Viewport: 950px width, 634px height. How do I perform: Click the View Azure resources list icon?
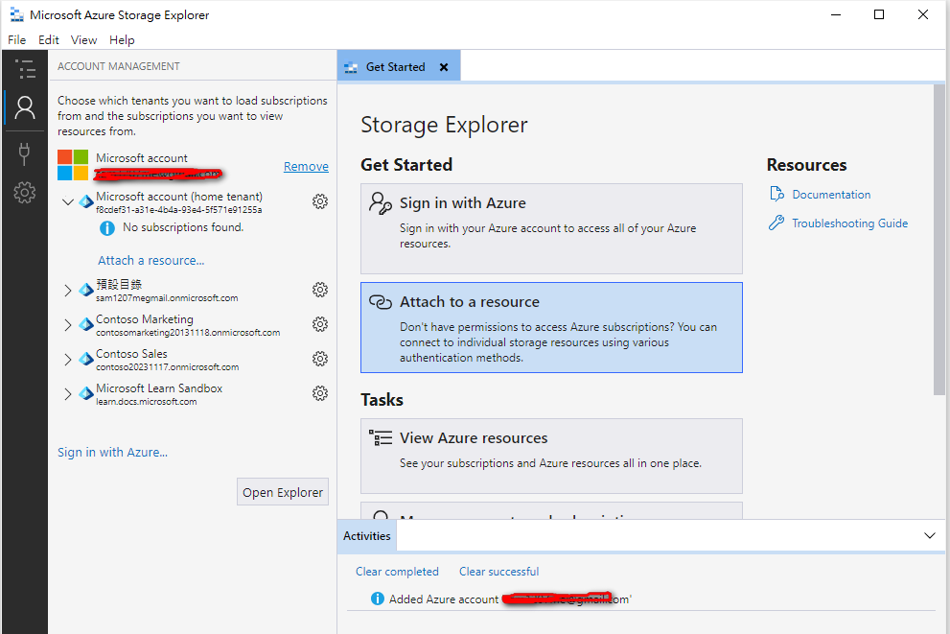coord(381,437)
